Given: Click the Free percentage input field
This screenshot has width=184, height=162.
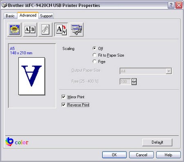Looking at the screenshot, I should (x=126, y=81).
